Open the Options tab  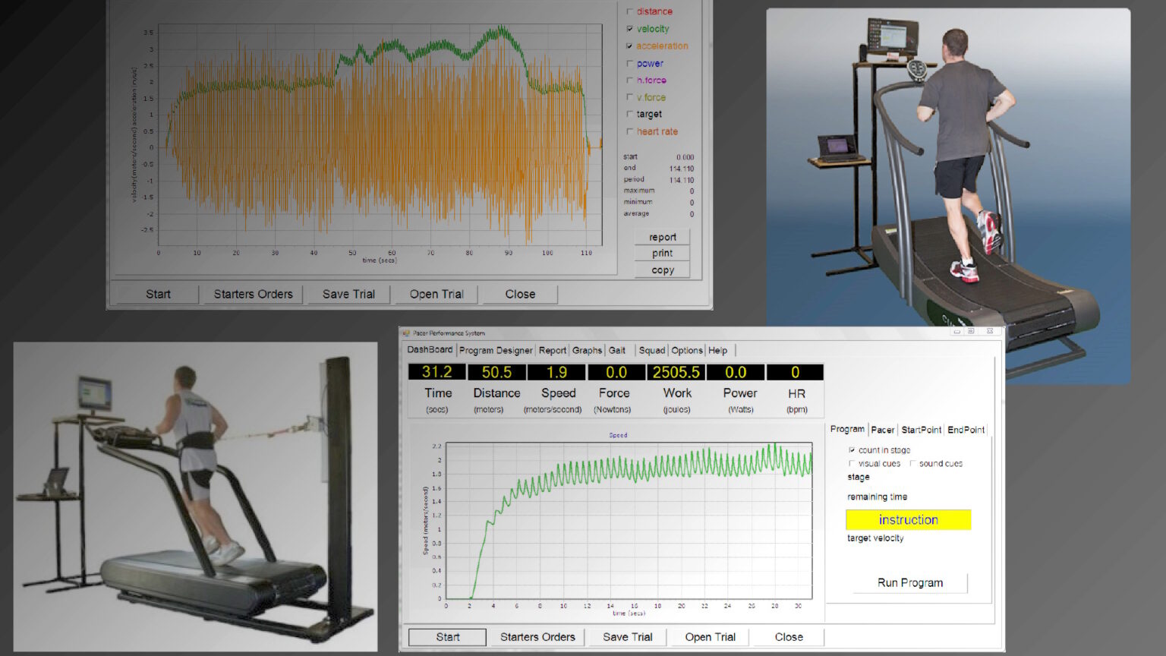687,351
